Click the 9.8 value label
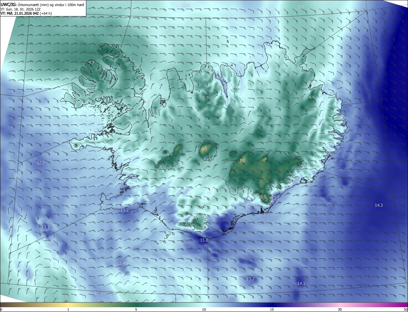Image resolution: width=408 pixels, height=312 pixels. click(x=147, y=102)
